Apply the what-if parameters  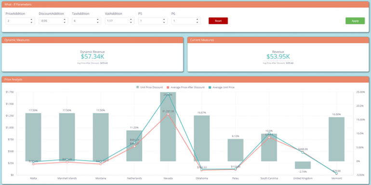355,21
